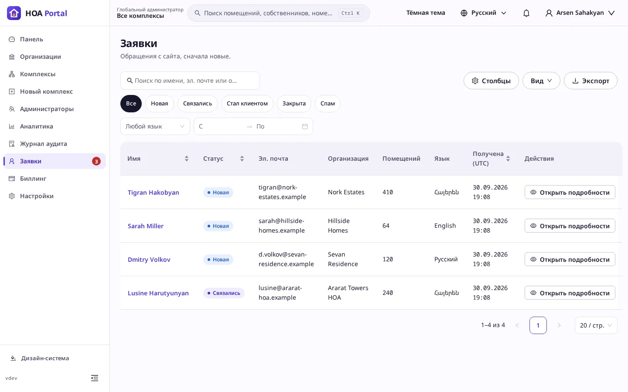
Task: Open details for Dmitry Volkov row
Action: coord(570,259)
